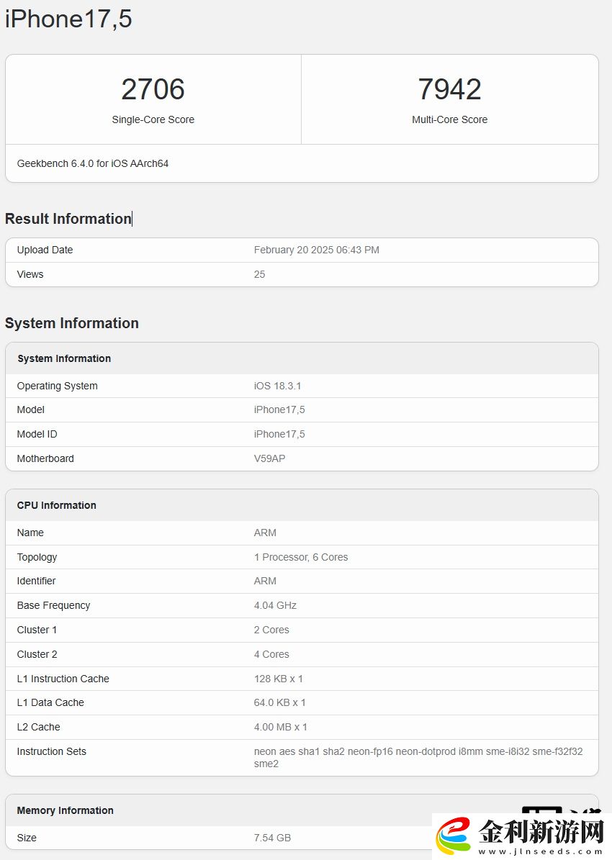This screenshot has height=860, width=612.
Task: Select the 2706 single-core score value
Action: (153, 89)
